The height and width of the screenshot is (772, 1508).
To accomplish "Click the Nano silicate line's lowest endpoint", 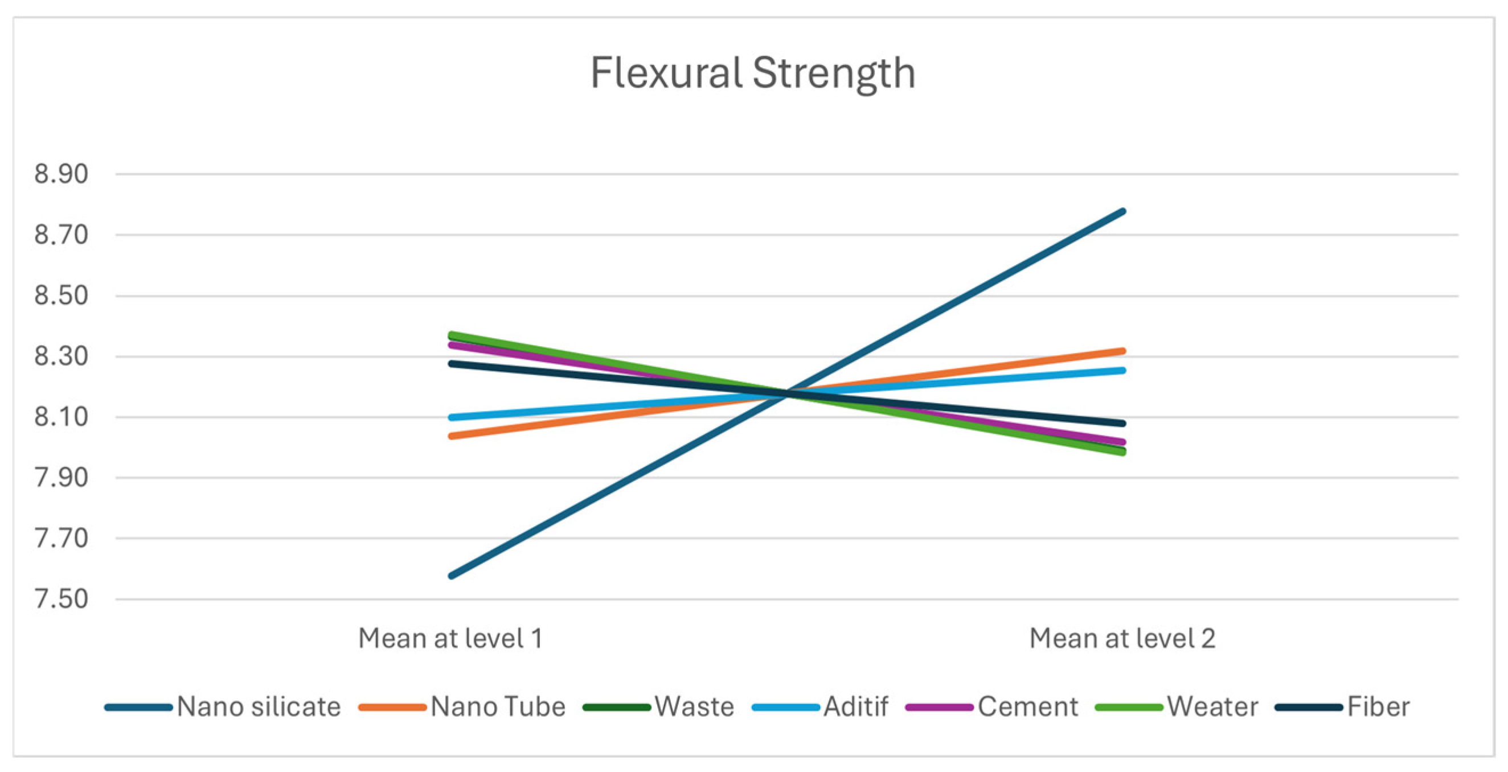I will coord(452,576).
